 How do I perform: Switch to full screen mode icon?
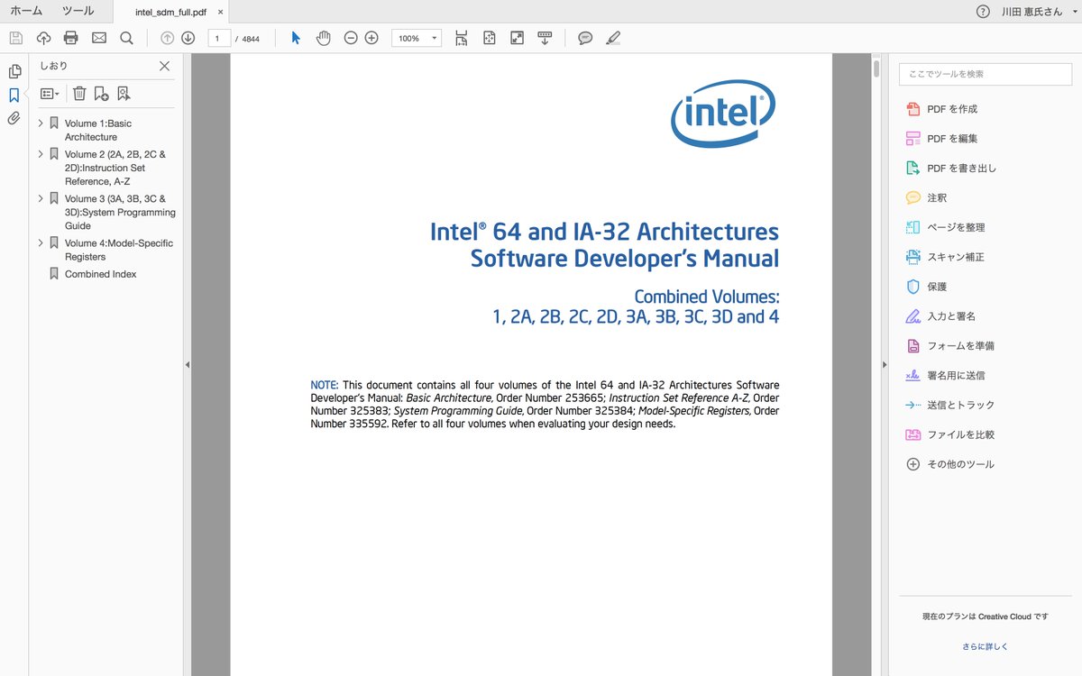click(x=517, y=38)
